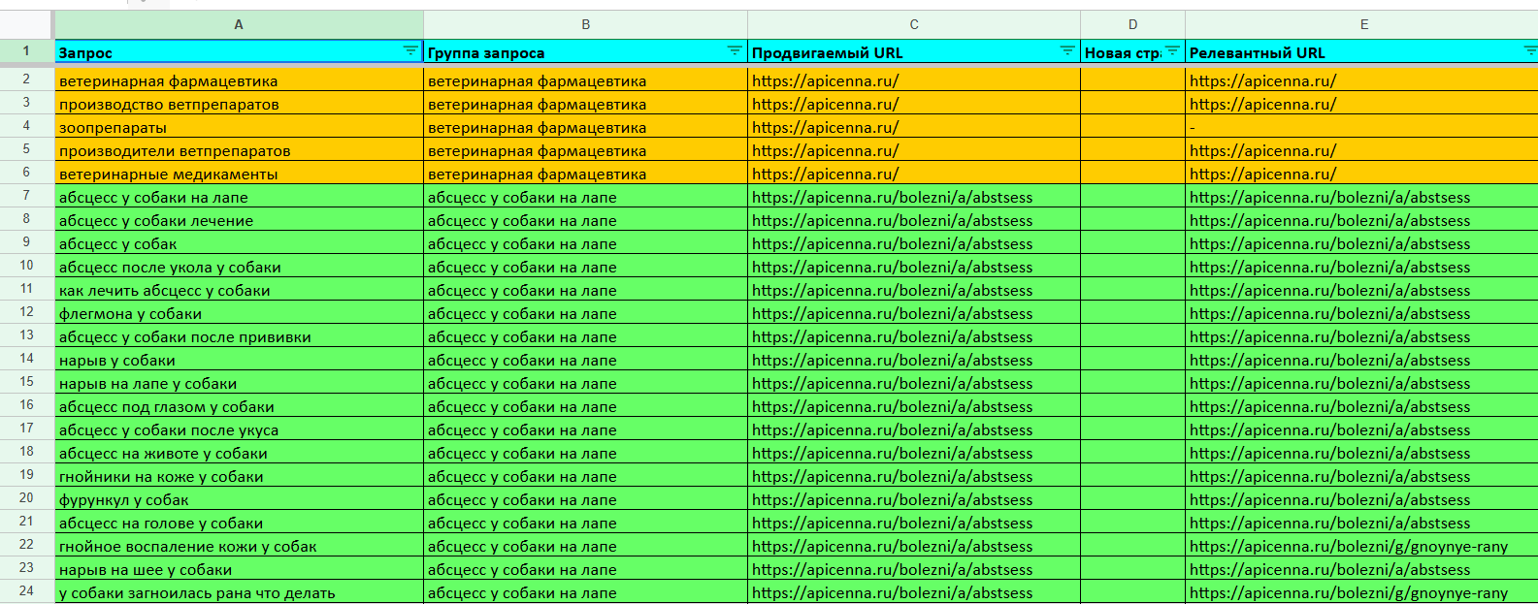The height and width of the screenshot is (604, 1538).
Task: Select cell 'нарыв на шее у собаки'
Action: (240, 569)
